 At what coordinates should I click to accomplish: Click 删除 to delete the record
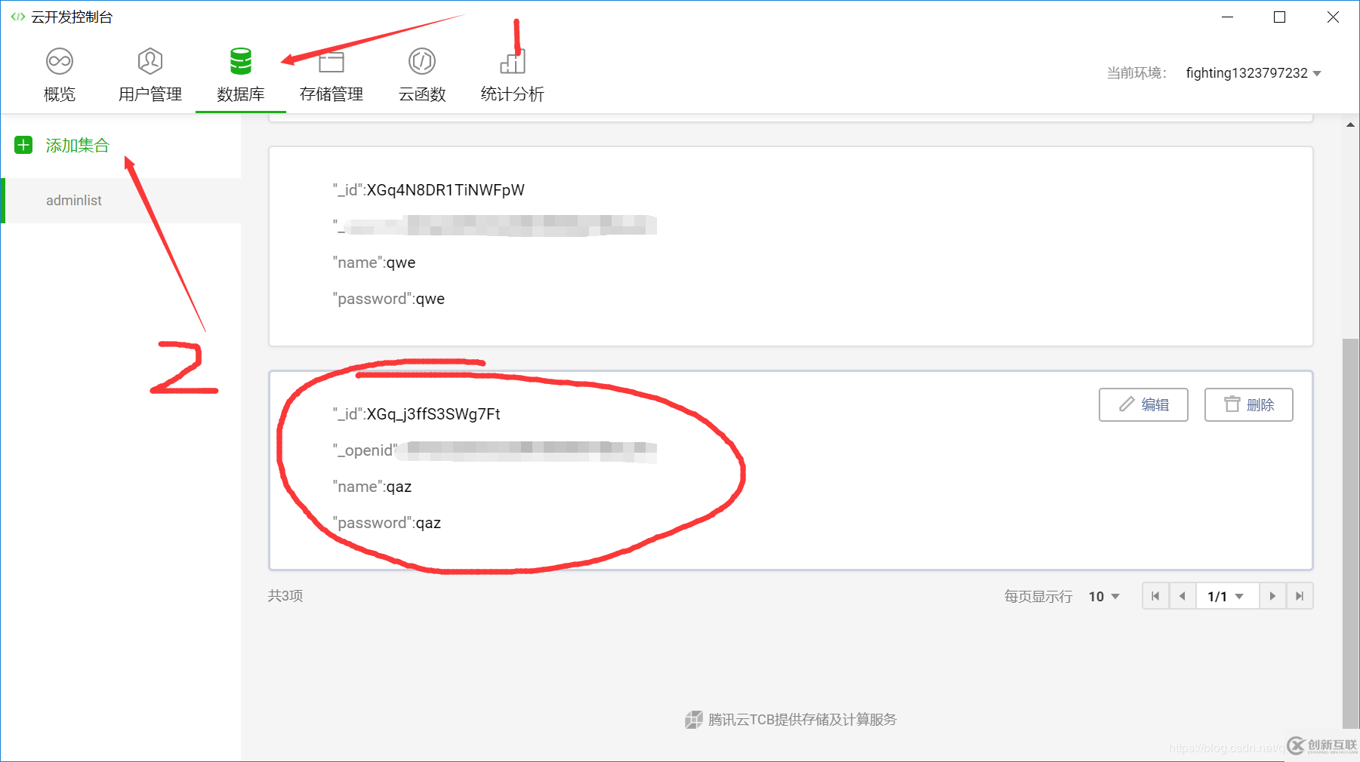click(x=1248, y=404)
